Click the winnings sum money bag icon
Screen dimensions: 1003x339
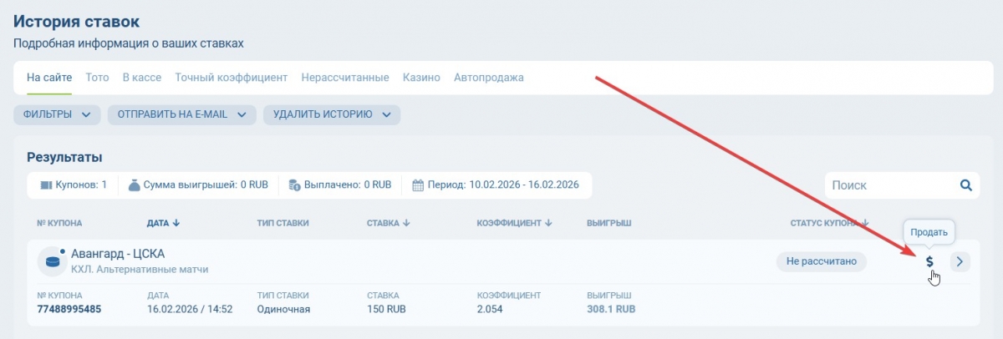pyautogui.click(x=134, y=185)
